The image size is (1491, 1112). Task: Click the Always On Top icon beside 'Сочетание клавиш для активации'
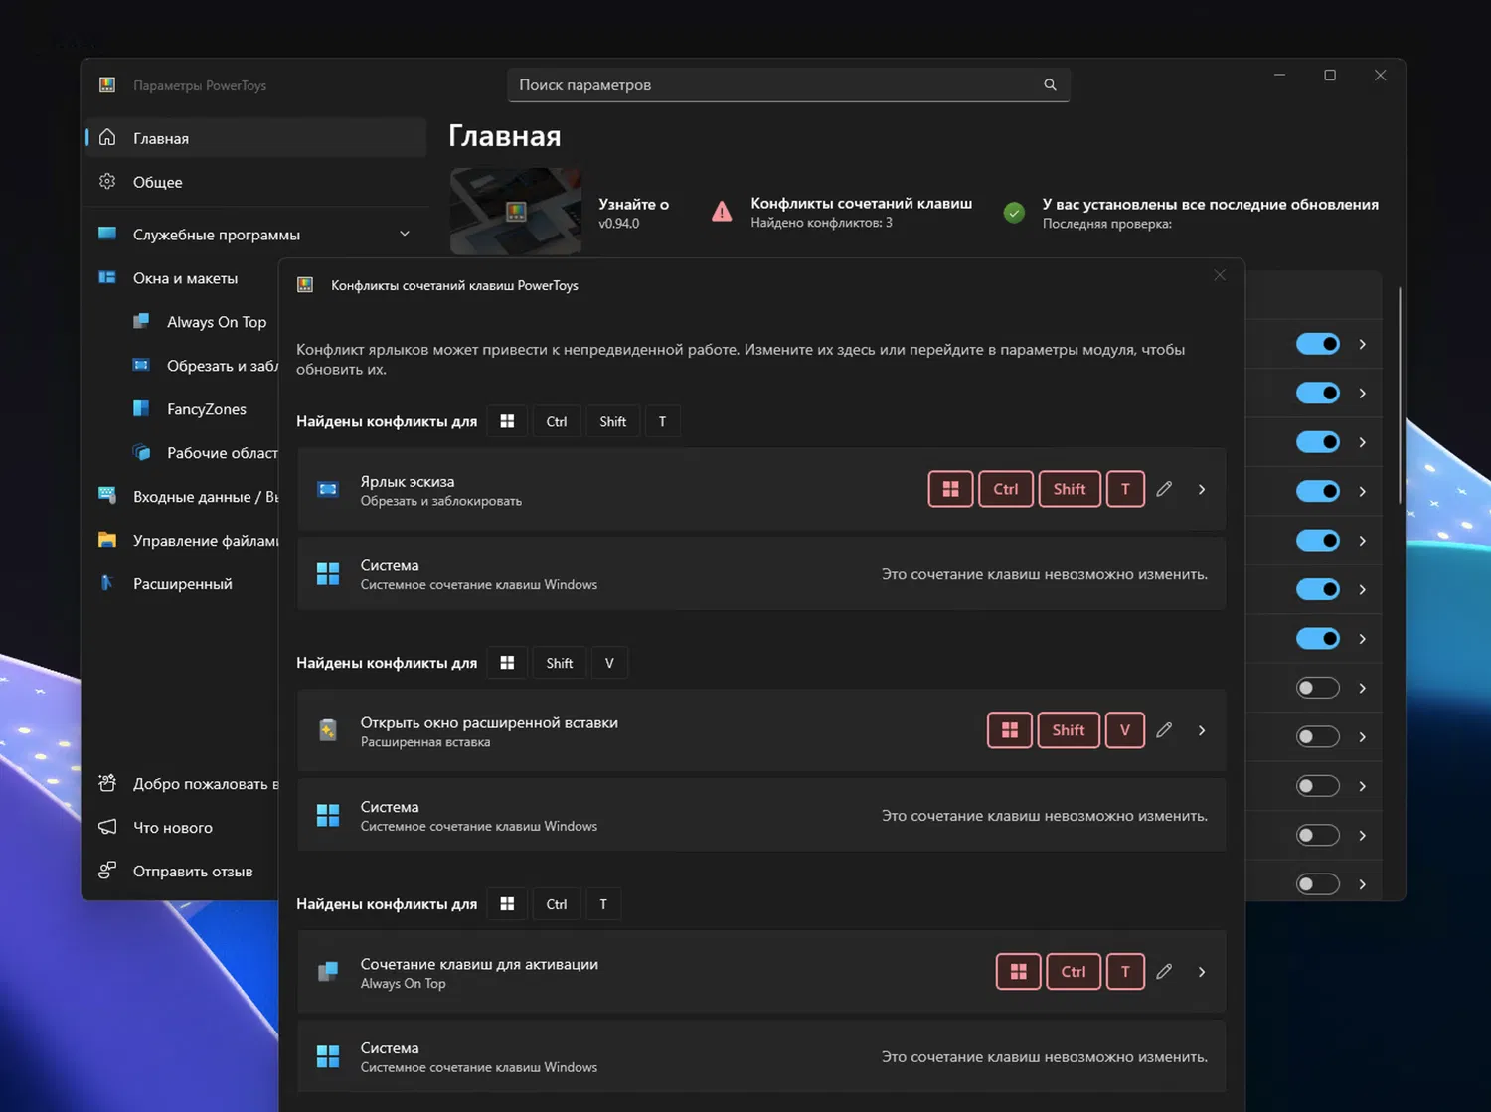tap(328, 972)
